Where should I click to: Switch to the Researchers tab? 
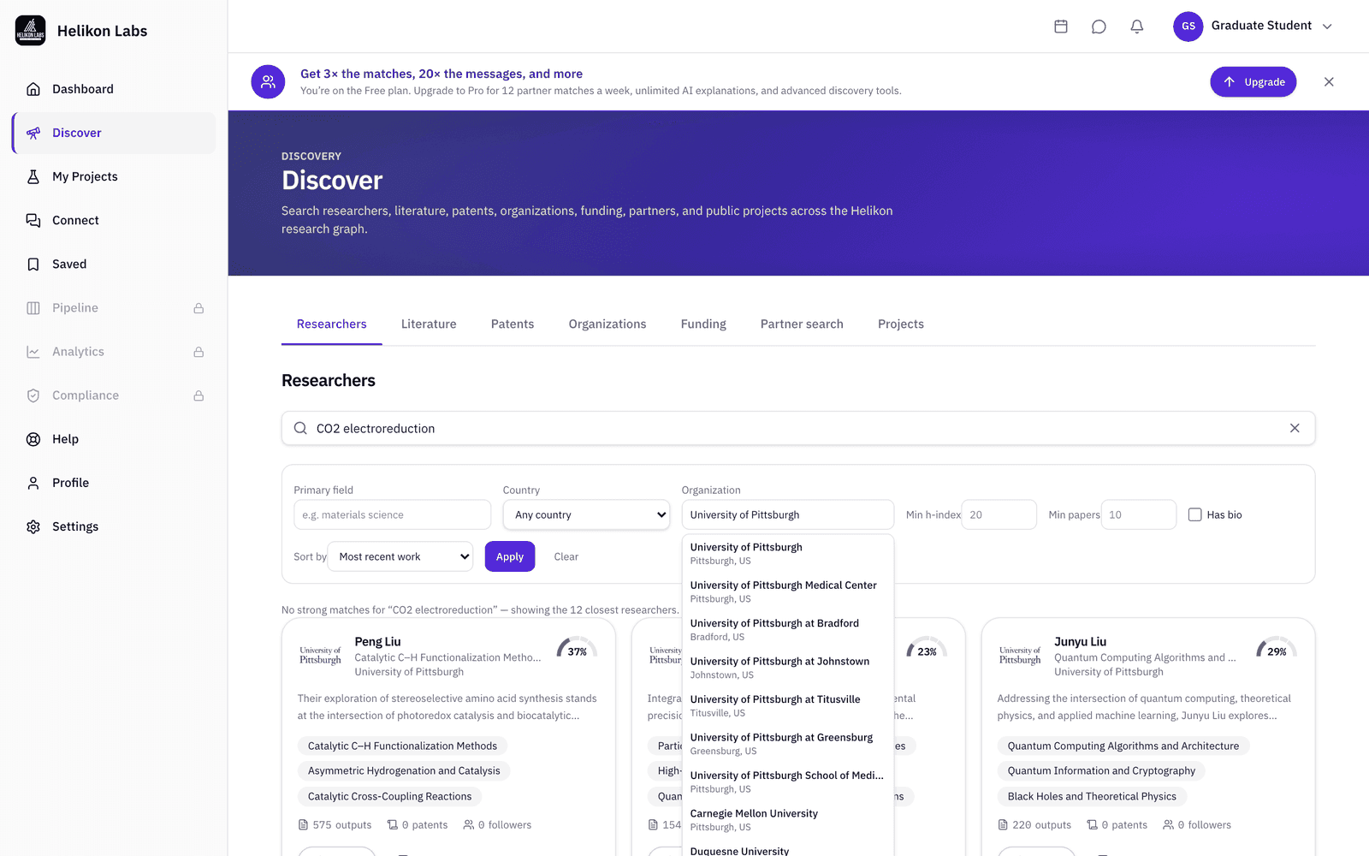pyautogui.click(x=332, y=324)
